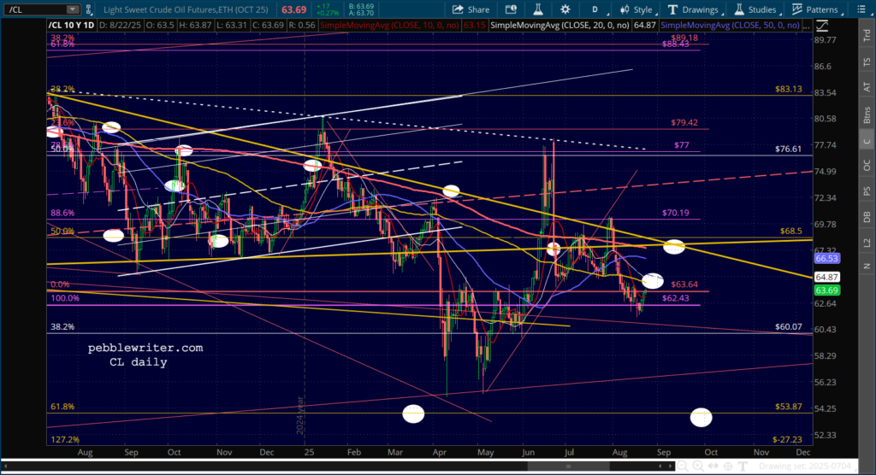Click the 64.87 price bubble on axis

pyautogui.click(x=826, y=278)
